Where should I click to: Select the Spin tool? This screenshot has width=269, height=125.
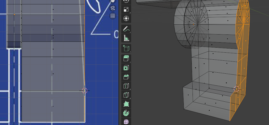pos(126,113)
